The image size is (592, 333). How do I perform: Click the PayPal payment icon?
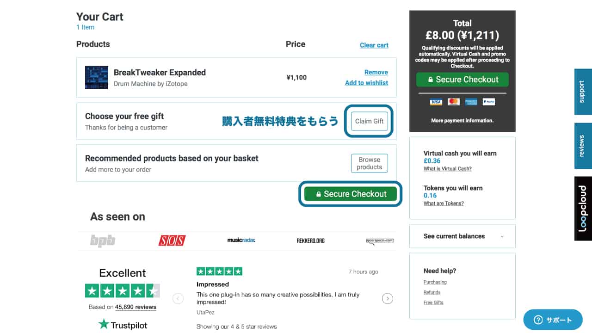[489, 102]
